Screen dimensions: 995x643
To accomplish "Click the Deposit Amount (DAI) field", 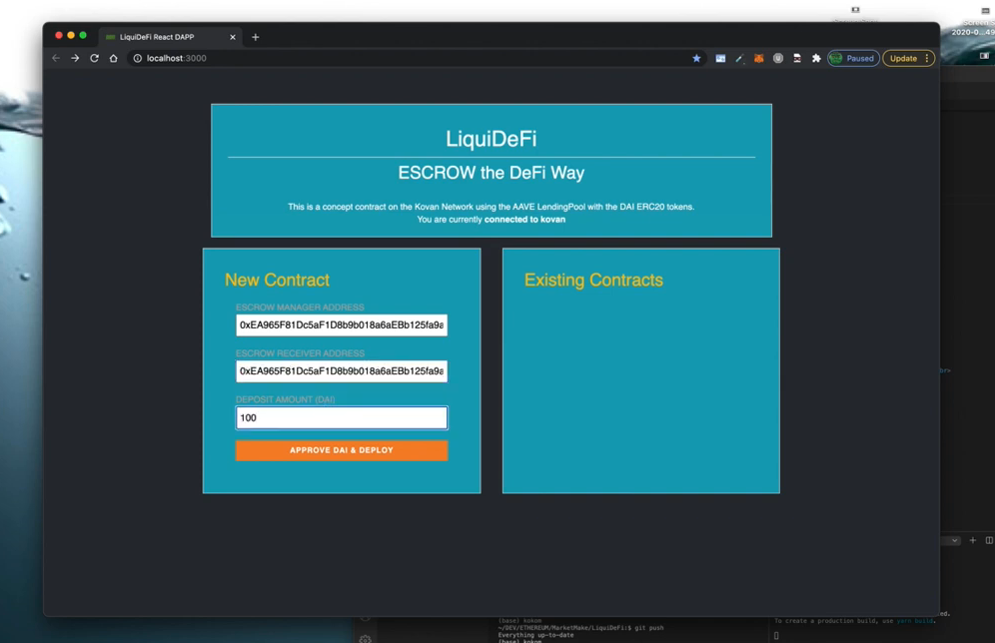I will coord(342,418).
